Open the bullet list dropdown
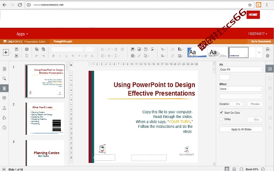The image size is (274, 171). (104, 50)
